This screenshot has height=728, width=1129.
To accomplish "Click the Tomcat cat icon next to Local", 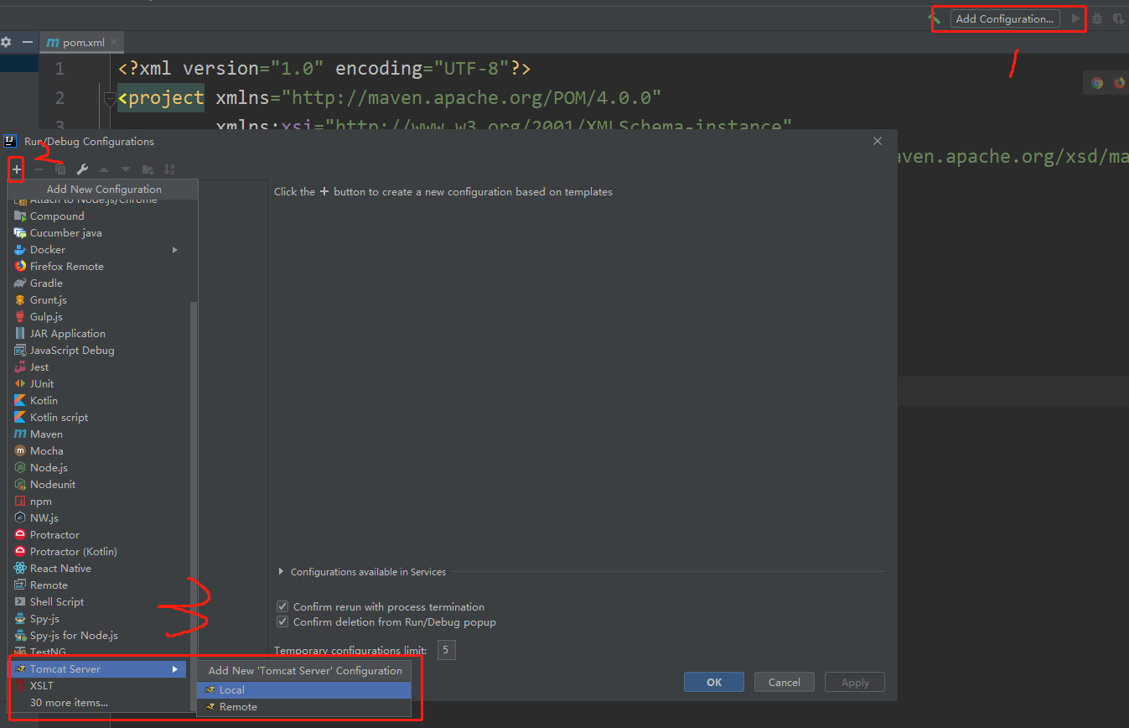I will [210, 689].
